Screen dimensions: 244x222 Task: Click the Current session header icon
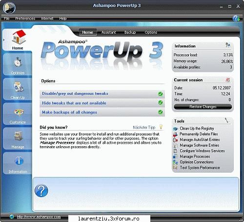[227, 80]
